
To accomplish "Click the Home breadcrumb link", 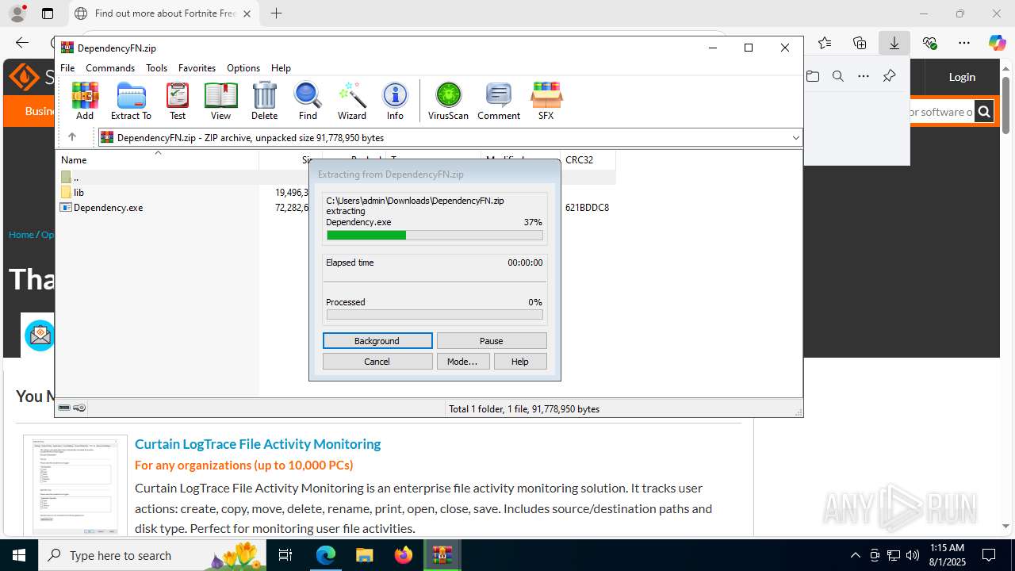I will 21,235.
